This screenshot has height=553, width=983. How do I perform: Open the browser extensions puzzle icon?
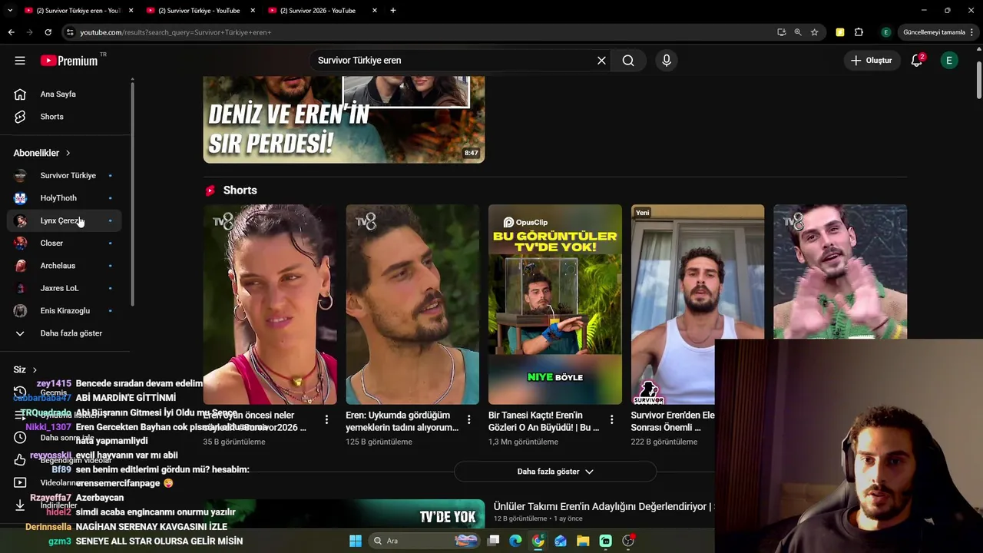859,32
